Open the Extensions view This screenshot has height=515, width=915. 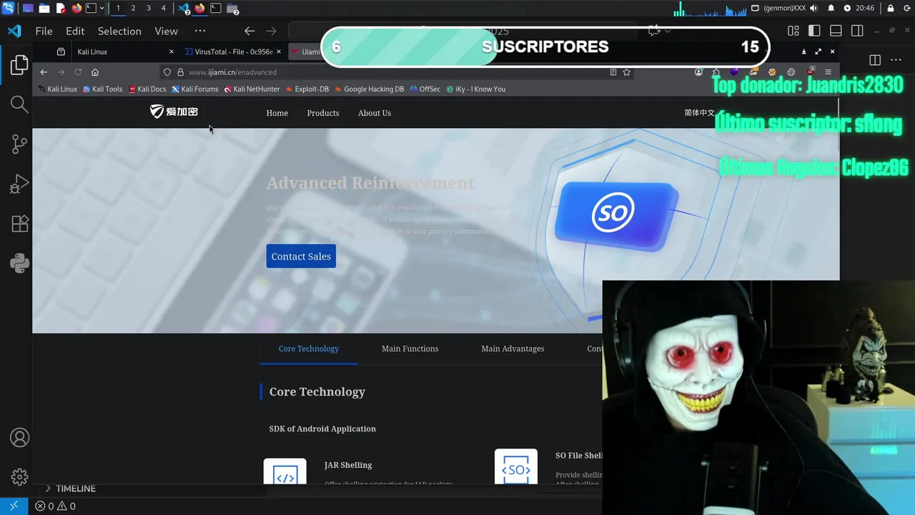pos(19,223)
